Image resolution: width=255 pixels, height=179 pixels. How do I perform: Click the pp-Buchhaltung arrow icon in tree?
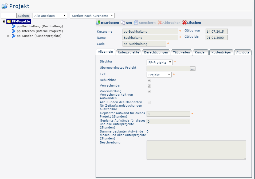14,26
